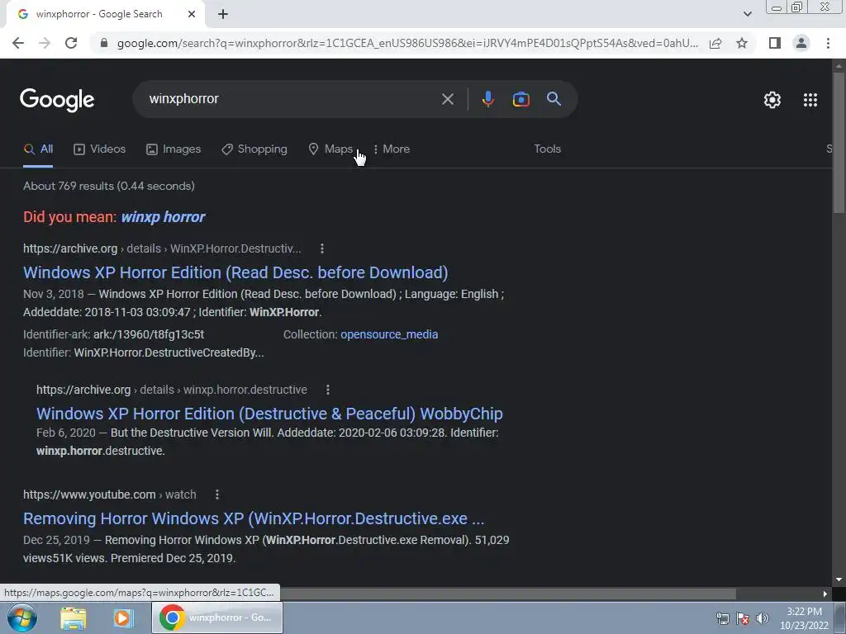Switch to Videos results tab
The width and height of the screenshot is (846, 634).
coord(99,149)
